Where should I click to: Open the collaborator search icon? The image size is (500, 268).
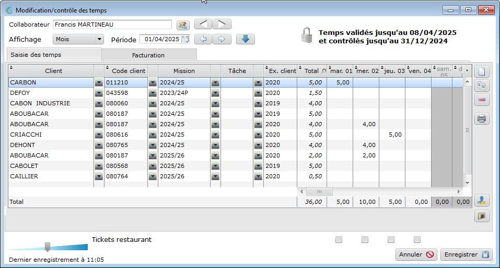click(x=183, y=25)
